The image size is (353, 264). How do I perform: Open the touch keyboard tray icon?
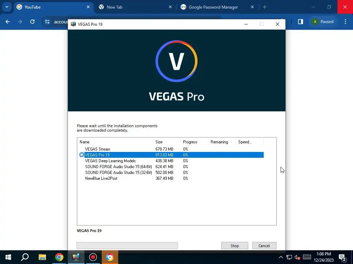point(307,257)
